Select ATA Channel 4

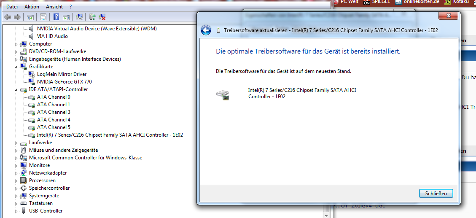[54, 120]
